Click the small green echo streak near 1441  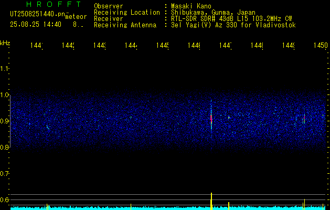click(48, 127)
